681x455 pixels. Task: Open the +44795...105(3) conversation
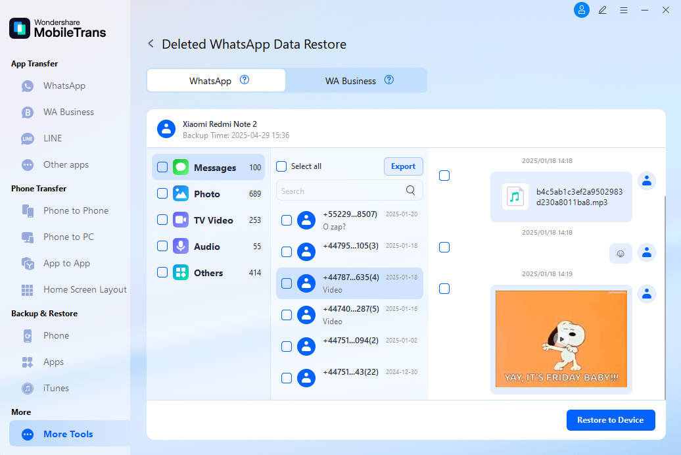(350, 252)
